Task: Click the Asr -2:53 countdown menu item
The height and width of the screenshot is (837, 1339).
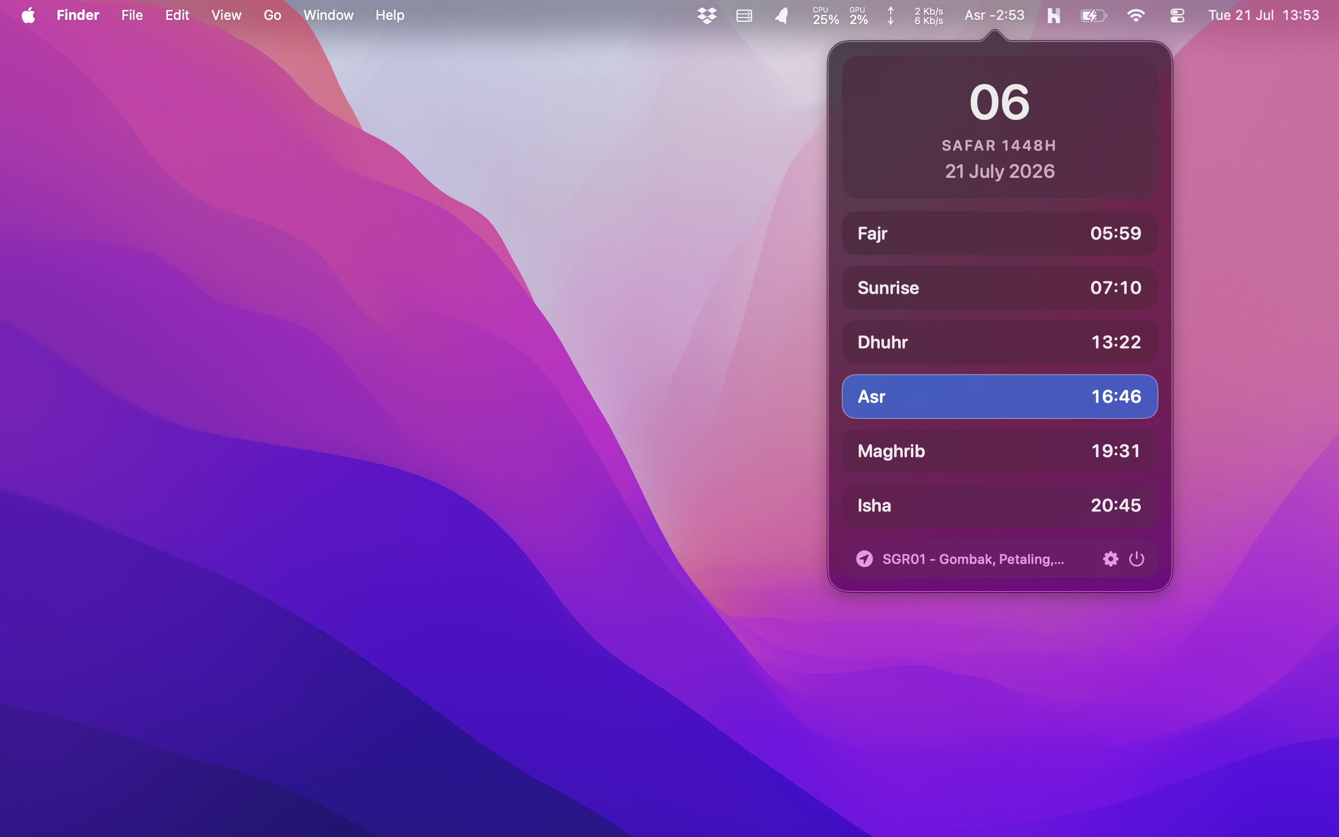Action: point(994,15)
